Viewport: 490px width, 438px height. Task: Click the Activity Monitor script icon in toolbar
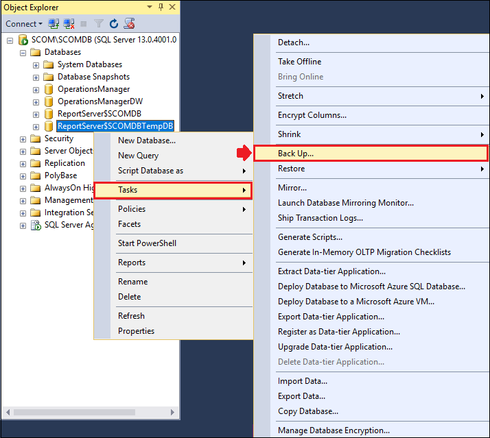click(x=129, y=24)
